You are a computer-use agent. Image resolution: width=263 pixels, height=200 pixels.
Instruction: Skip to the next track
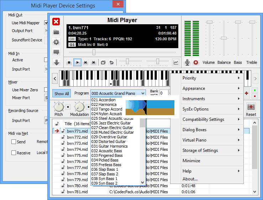[94, 62]
